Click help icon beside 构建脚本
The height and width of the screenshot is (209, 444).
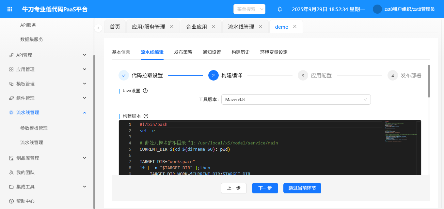coord(146,116)
